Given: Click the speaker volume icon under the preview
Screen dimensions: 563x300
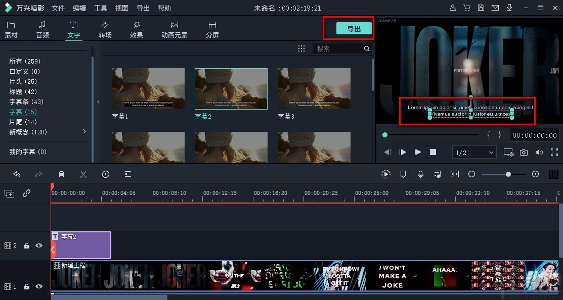Looking at the screenshot, I should (539, 152).
